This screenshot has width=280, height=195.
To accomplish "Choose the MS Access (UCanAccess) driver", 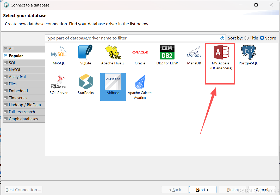I will (x=221, y=57).
